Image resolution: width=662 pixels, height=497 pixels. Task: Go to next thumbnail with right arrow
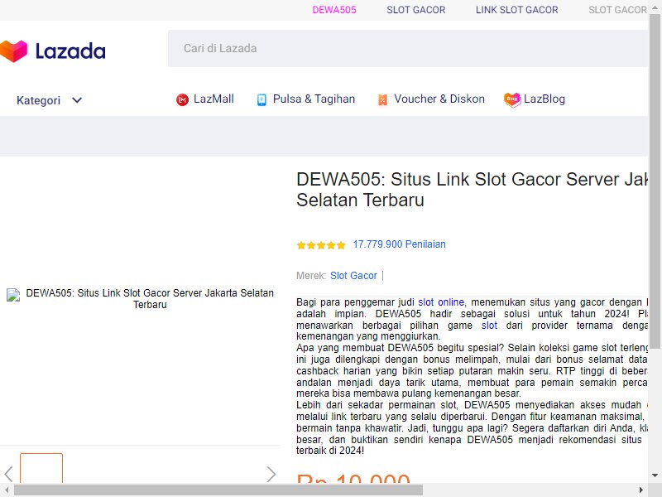pyautogui.click(x=271, y=474)
